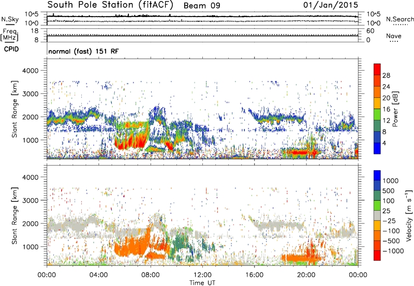Click the "2000" tick in the velocity panel
This screenshot has width=414, height=286.
(x=31, y=224)
